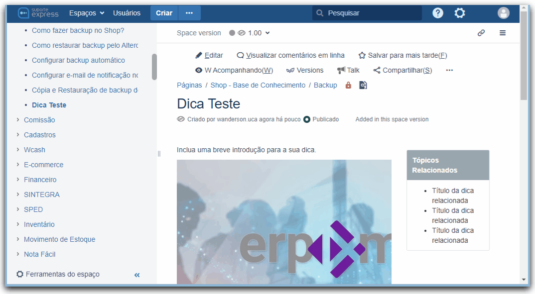Click the copy link icon
The width and height of the screenshot is (535, 294).
pyautogui.click(x=481, y=33)
